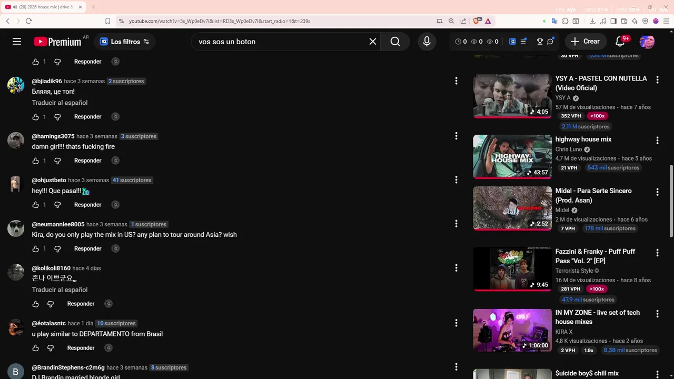Dislike the comment by @éotalasntc

click(x=51, y=348)
